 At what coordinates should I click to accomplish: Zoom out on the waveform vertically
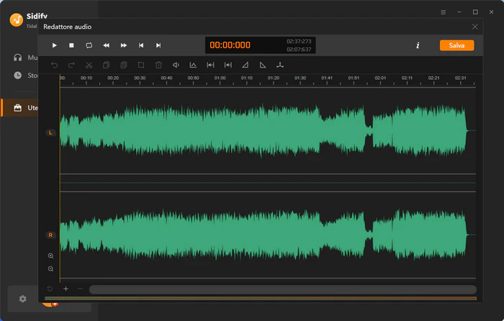(51, 268)
